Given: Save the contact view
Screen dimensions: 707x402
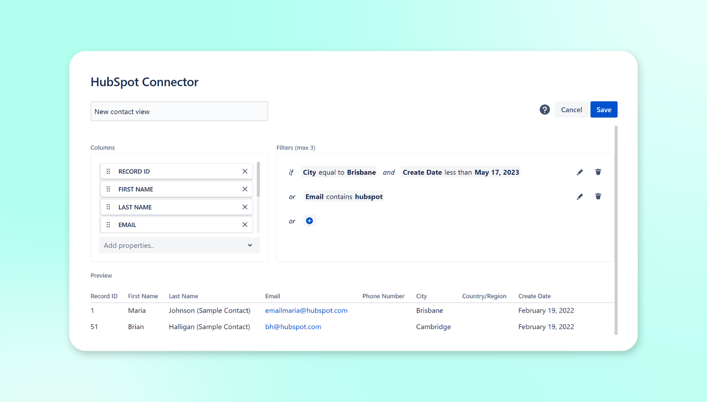Looking at the screenshot, I should 604,109.
